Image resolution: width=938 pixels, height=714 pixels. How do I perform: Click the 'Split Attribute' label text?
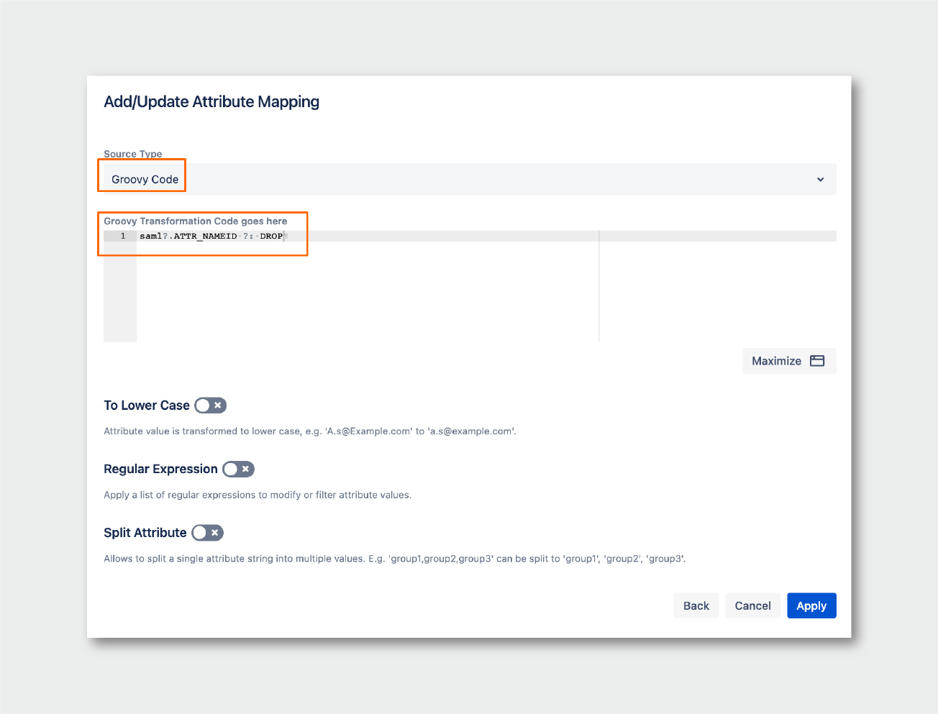click(145, 533)
